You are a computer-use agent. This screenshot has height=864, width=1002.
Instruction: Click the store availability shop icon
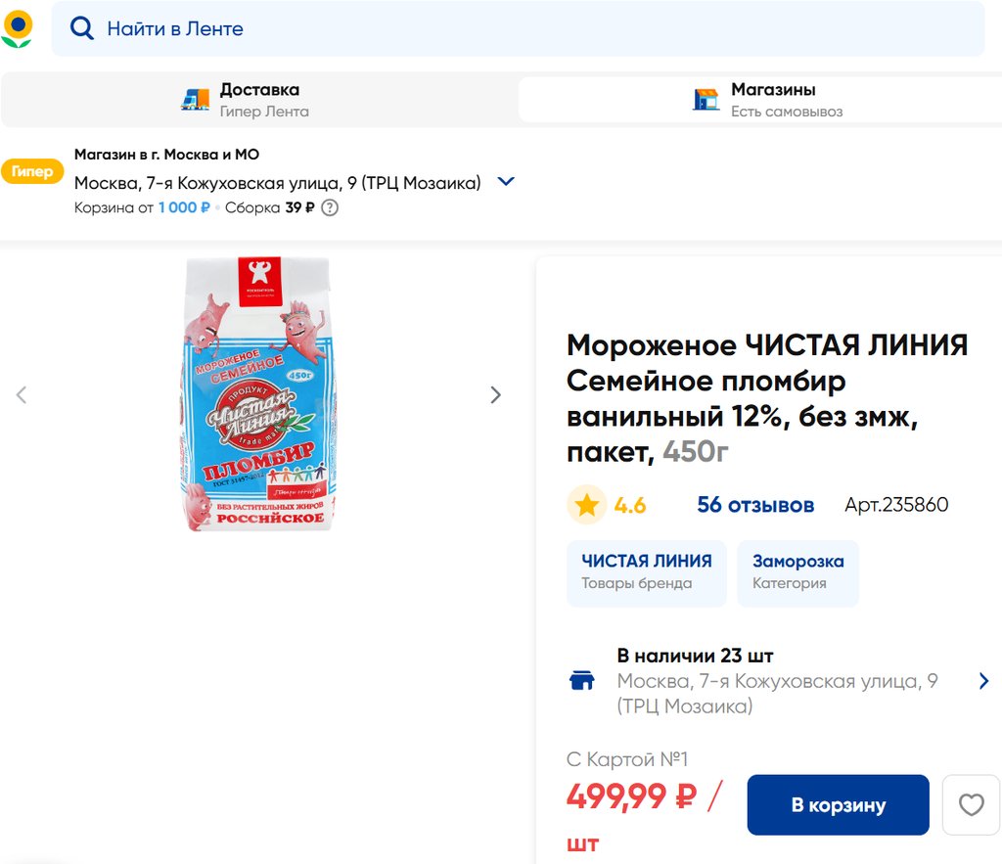pyautogui.click(x=582, y=681)
